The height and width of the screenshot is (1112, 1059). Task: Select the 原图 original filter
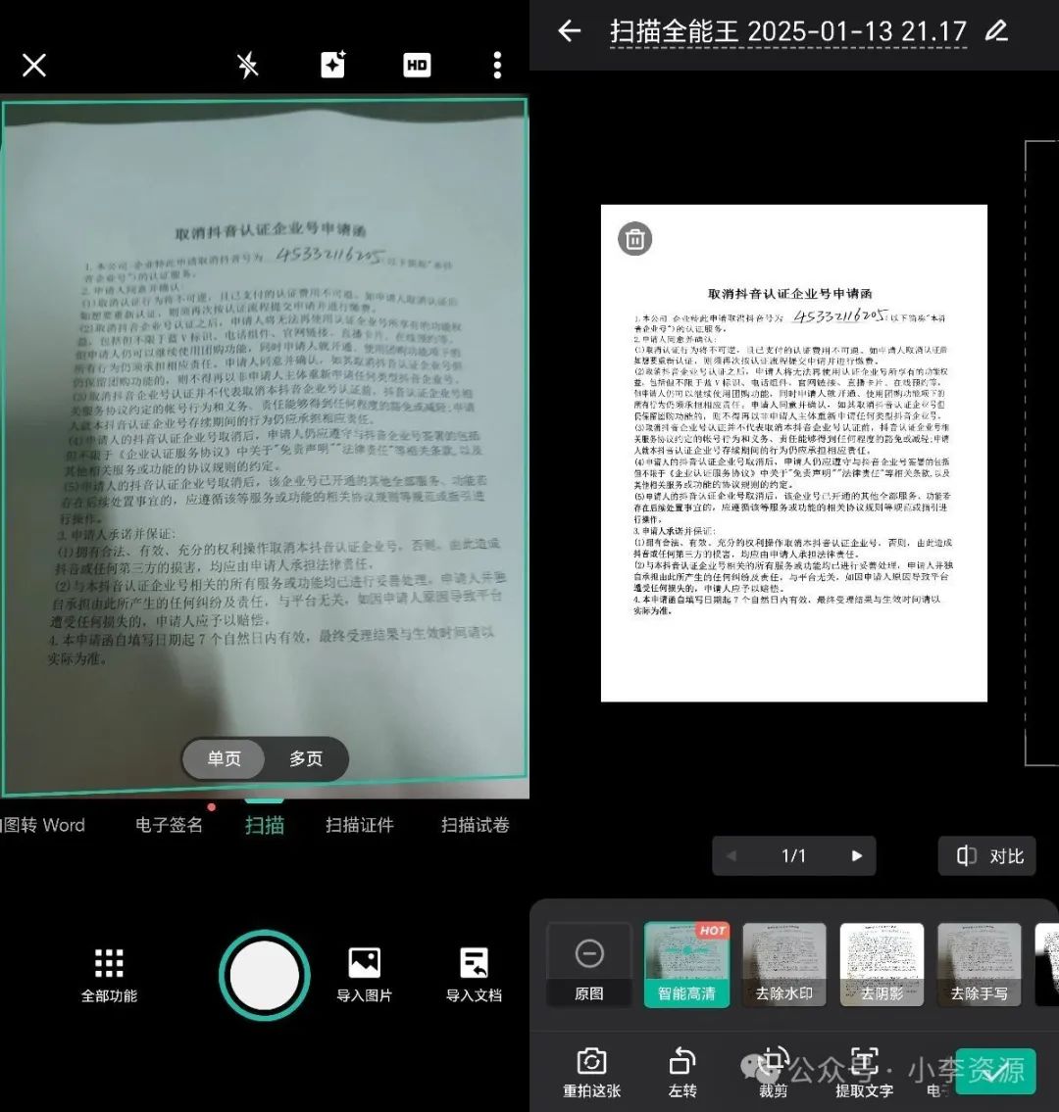[589, 964]
